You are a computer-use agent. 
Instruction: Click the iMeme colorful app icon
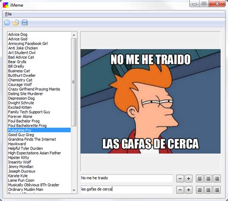click(x=6, y=5)
